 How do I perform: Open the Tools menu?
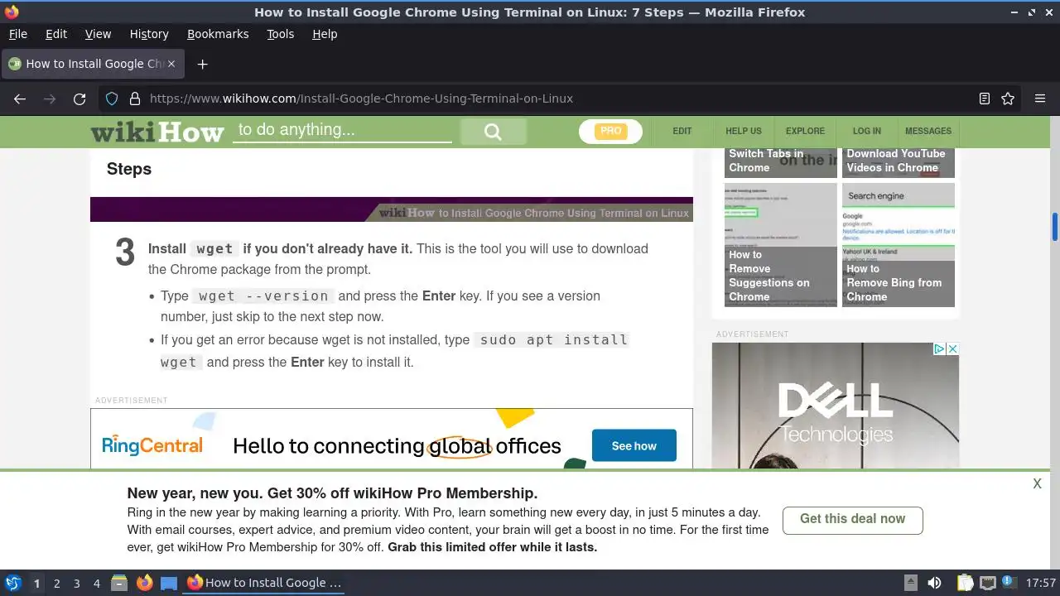pyautogui.click(x=280, y=34)
